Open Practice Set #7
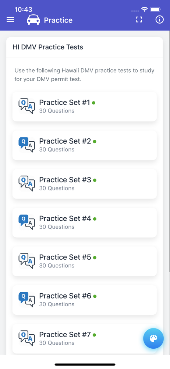The image size is (170, 369). coord(85,338)
